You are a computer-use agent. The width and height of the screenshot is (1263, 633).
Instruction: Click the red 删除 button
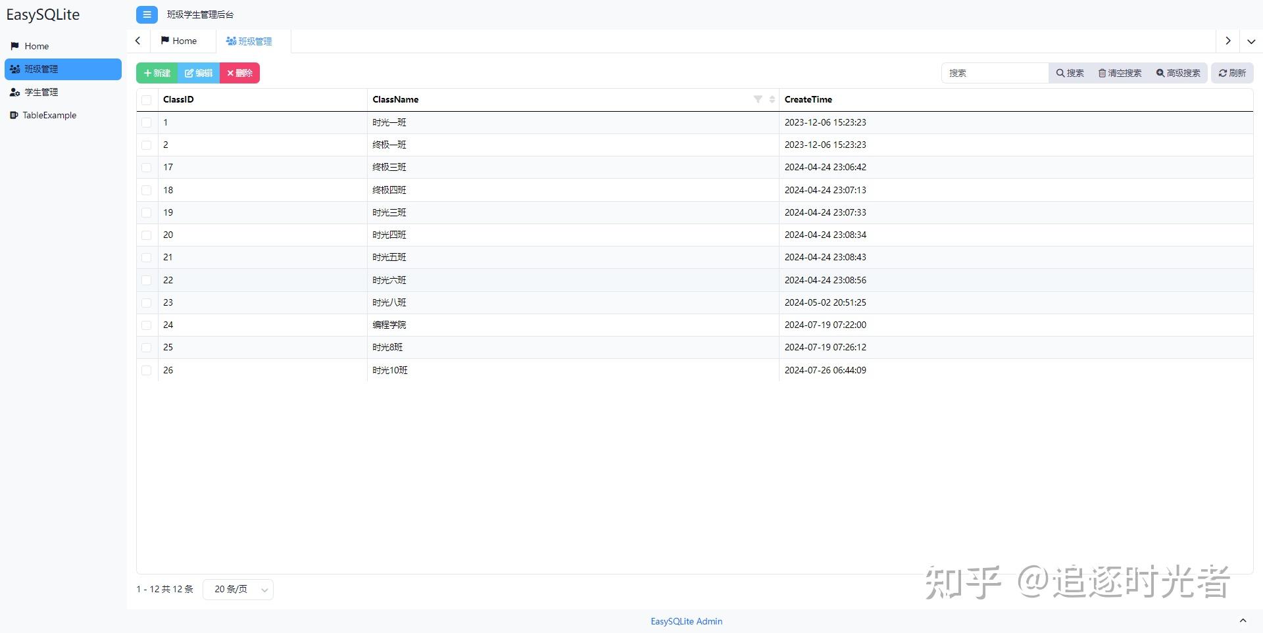click(x=239, y=73)
